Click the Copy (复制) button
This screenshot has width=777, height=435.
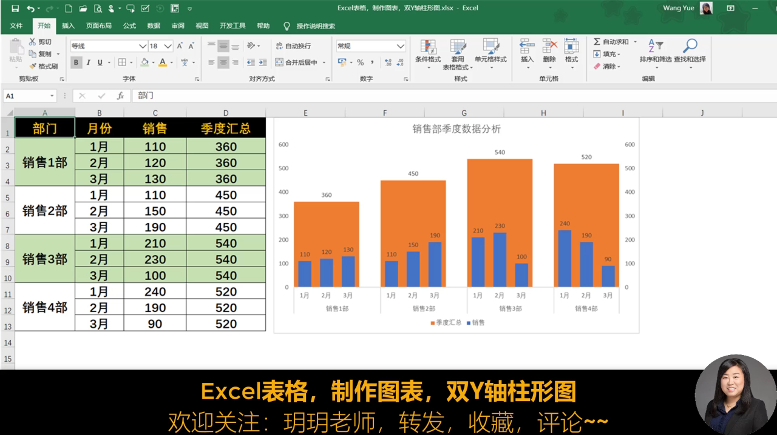(x=41, y=54)
